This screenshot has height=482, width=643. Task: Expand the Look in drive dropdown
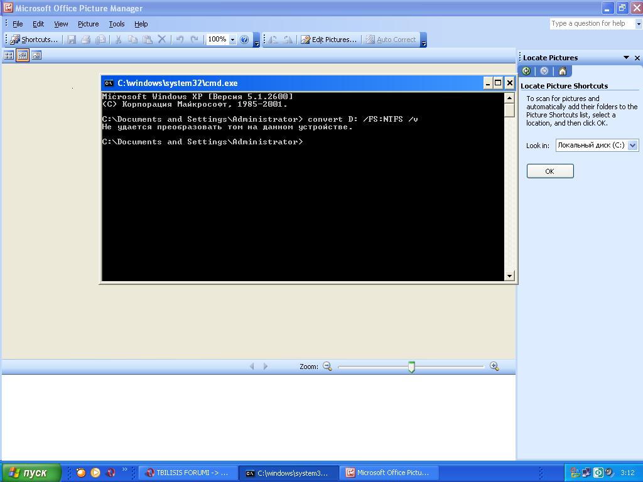tap(633, 146)
